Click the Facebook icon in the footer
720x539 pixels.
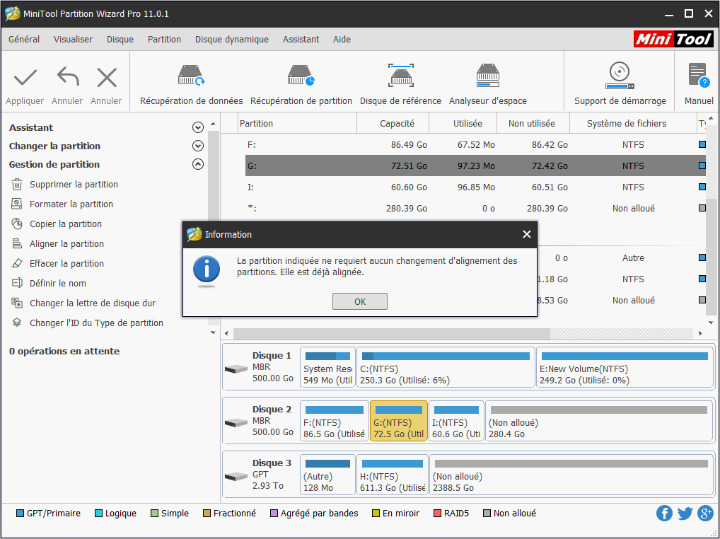[x=664, y=513]
